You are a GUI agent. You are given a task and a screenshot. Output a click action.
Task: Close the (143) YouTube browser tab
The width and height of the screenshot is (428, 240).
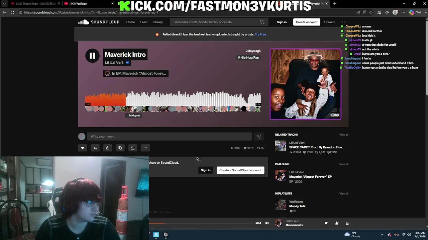pyautogui.click(x=112, y=4)
